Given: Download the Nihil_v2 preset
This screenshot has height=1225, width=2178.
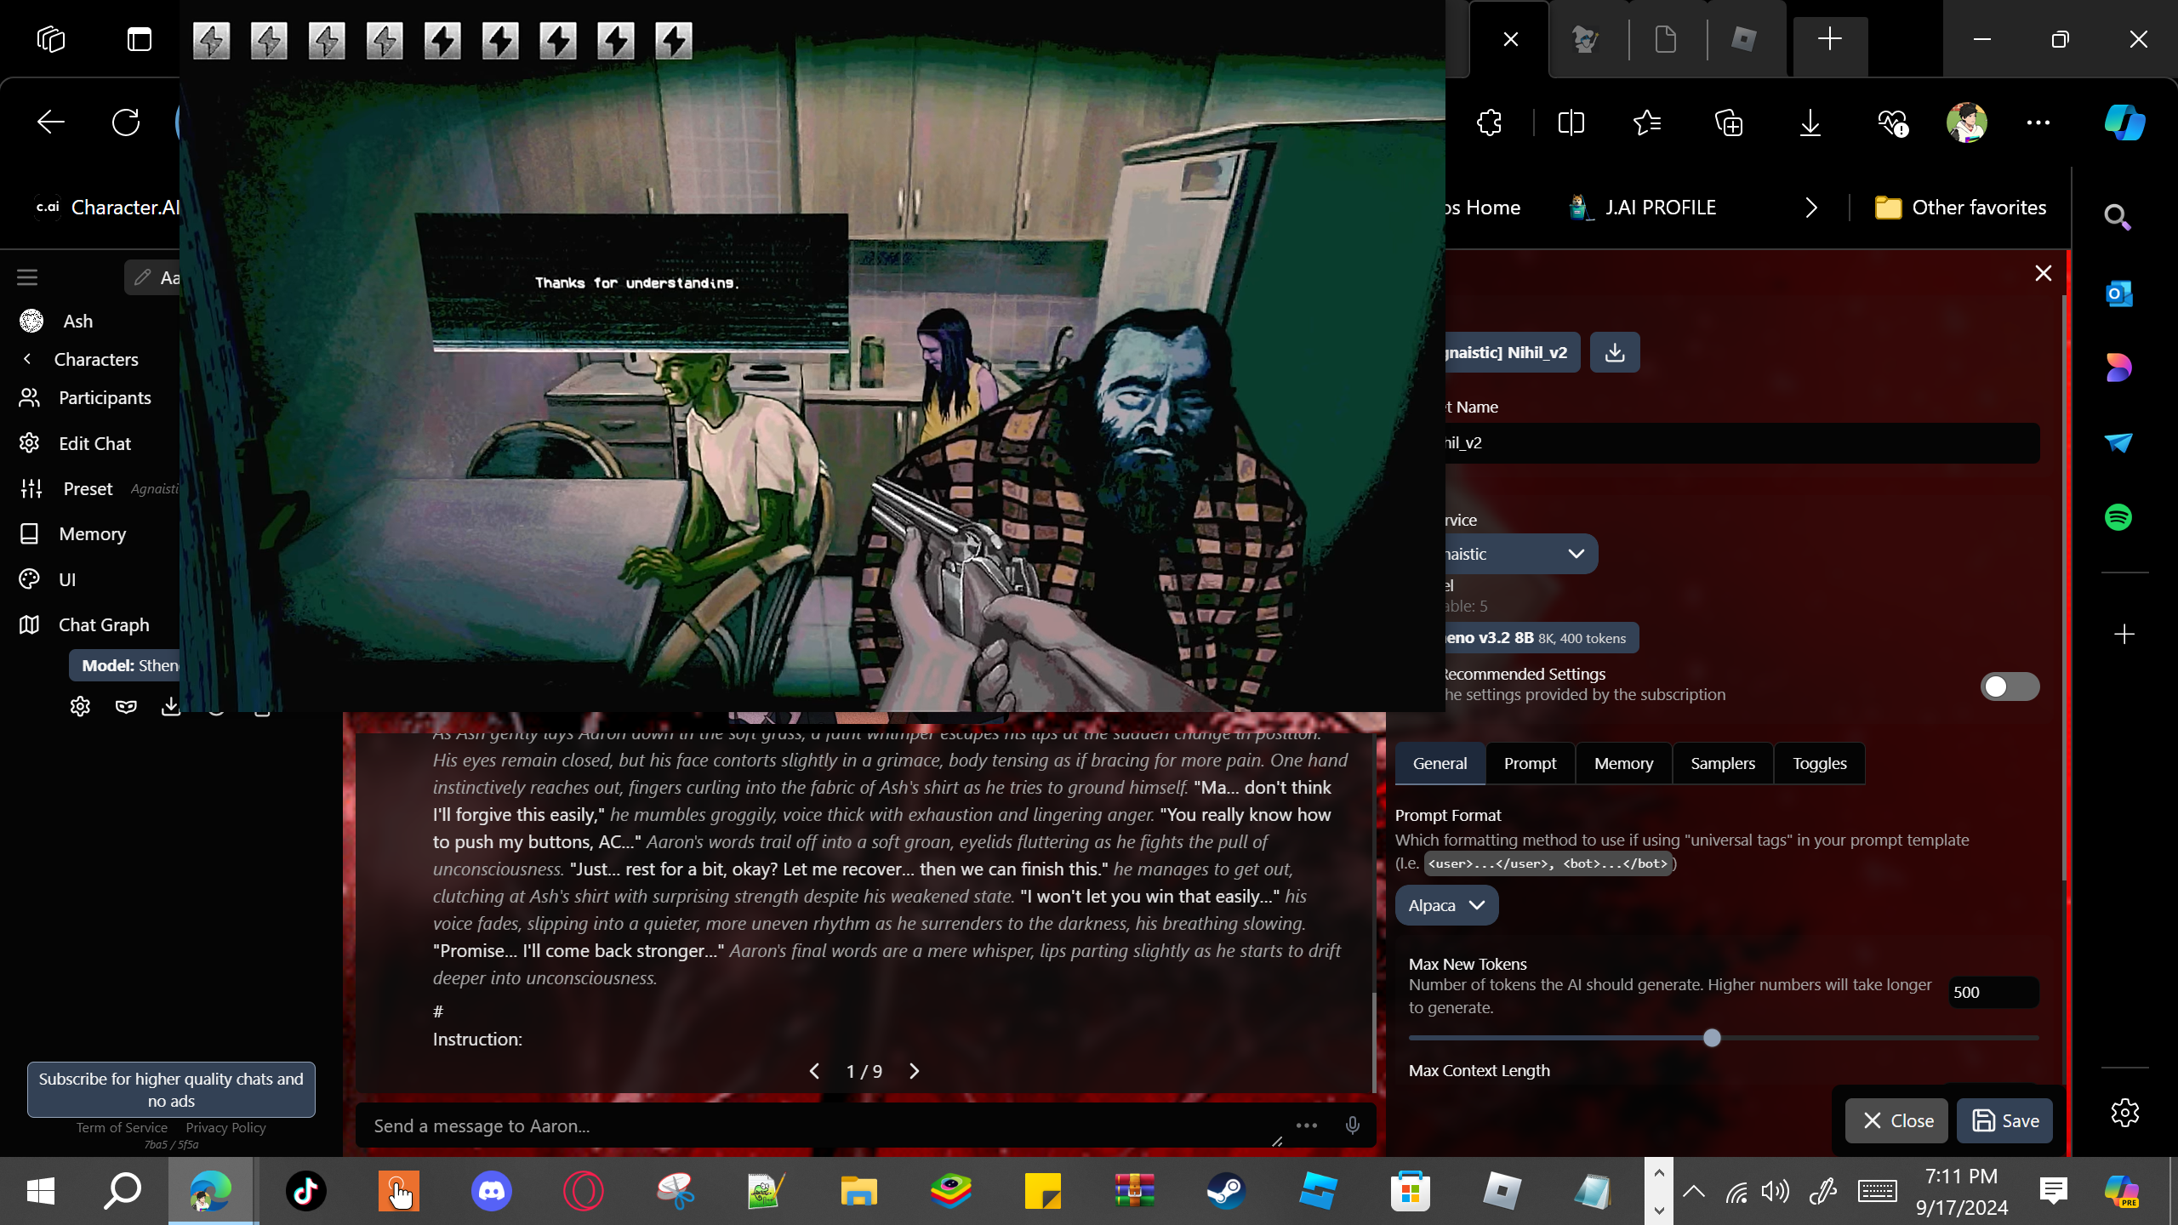Looking at the screenshot, I should click(x=1614, y=352).
